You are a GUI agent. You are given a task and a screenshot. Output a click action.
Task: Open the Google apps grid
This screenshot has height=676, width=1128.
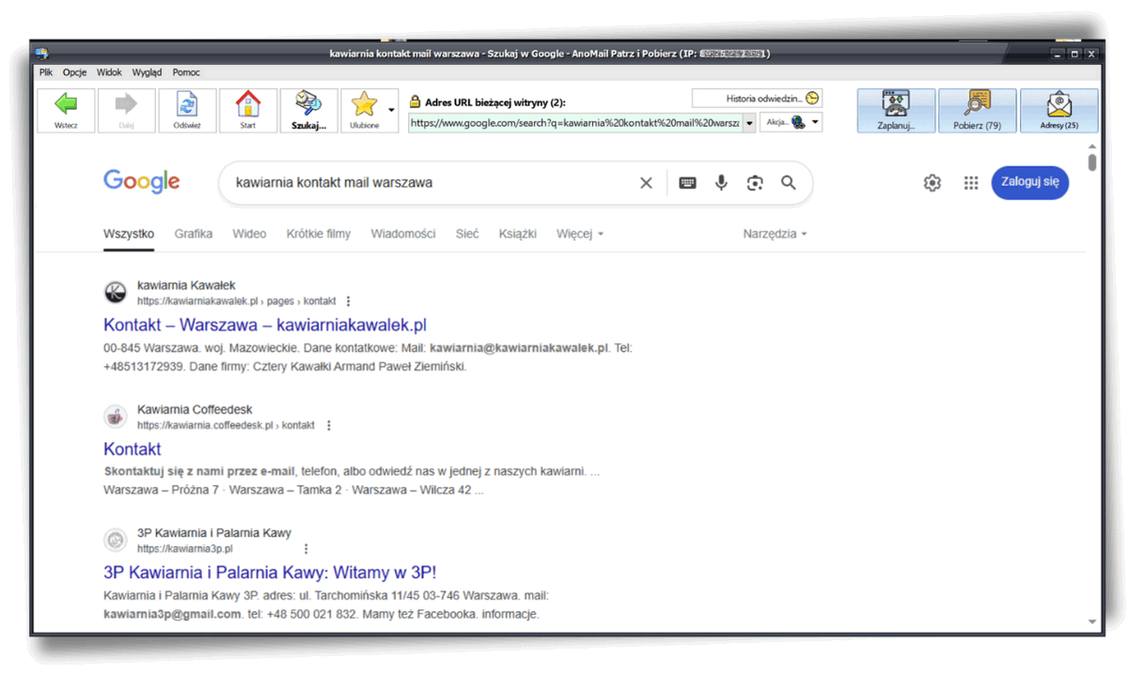pos(971,183)
